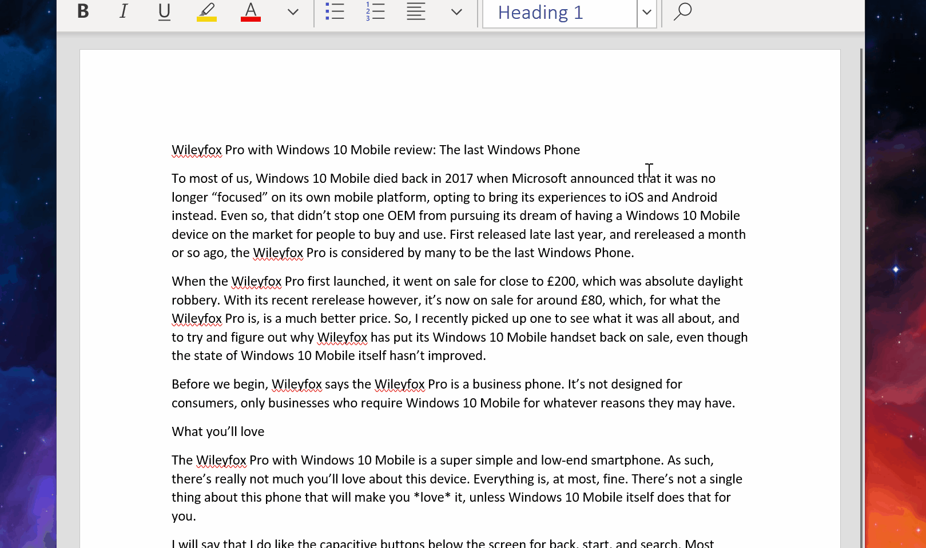Open search using the magnifier icon
Image resolution: width=926 pixels, height=548 pixels.
(x=682, y=11)
